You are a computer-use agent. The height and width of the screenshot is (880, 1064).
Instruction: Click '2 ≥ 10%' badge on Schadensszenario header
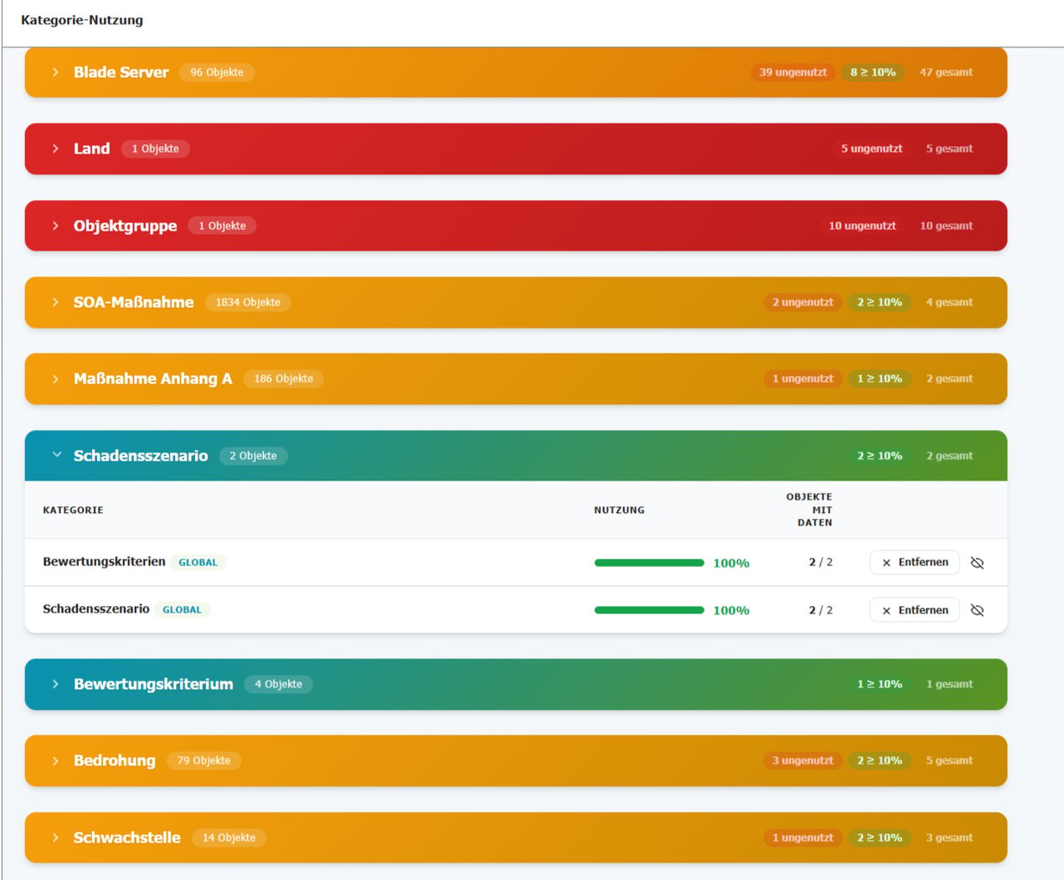coord(880,456)
